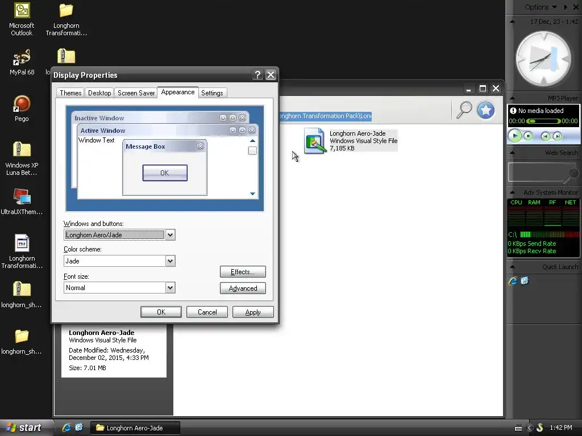
Task: Select the Appearance tab
Action: click(x=178, y=92)
